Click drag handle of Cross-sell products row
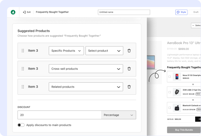Screen dimensions: 201x136 [x=23, y=69]
